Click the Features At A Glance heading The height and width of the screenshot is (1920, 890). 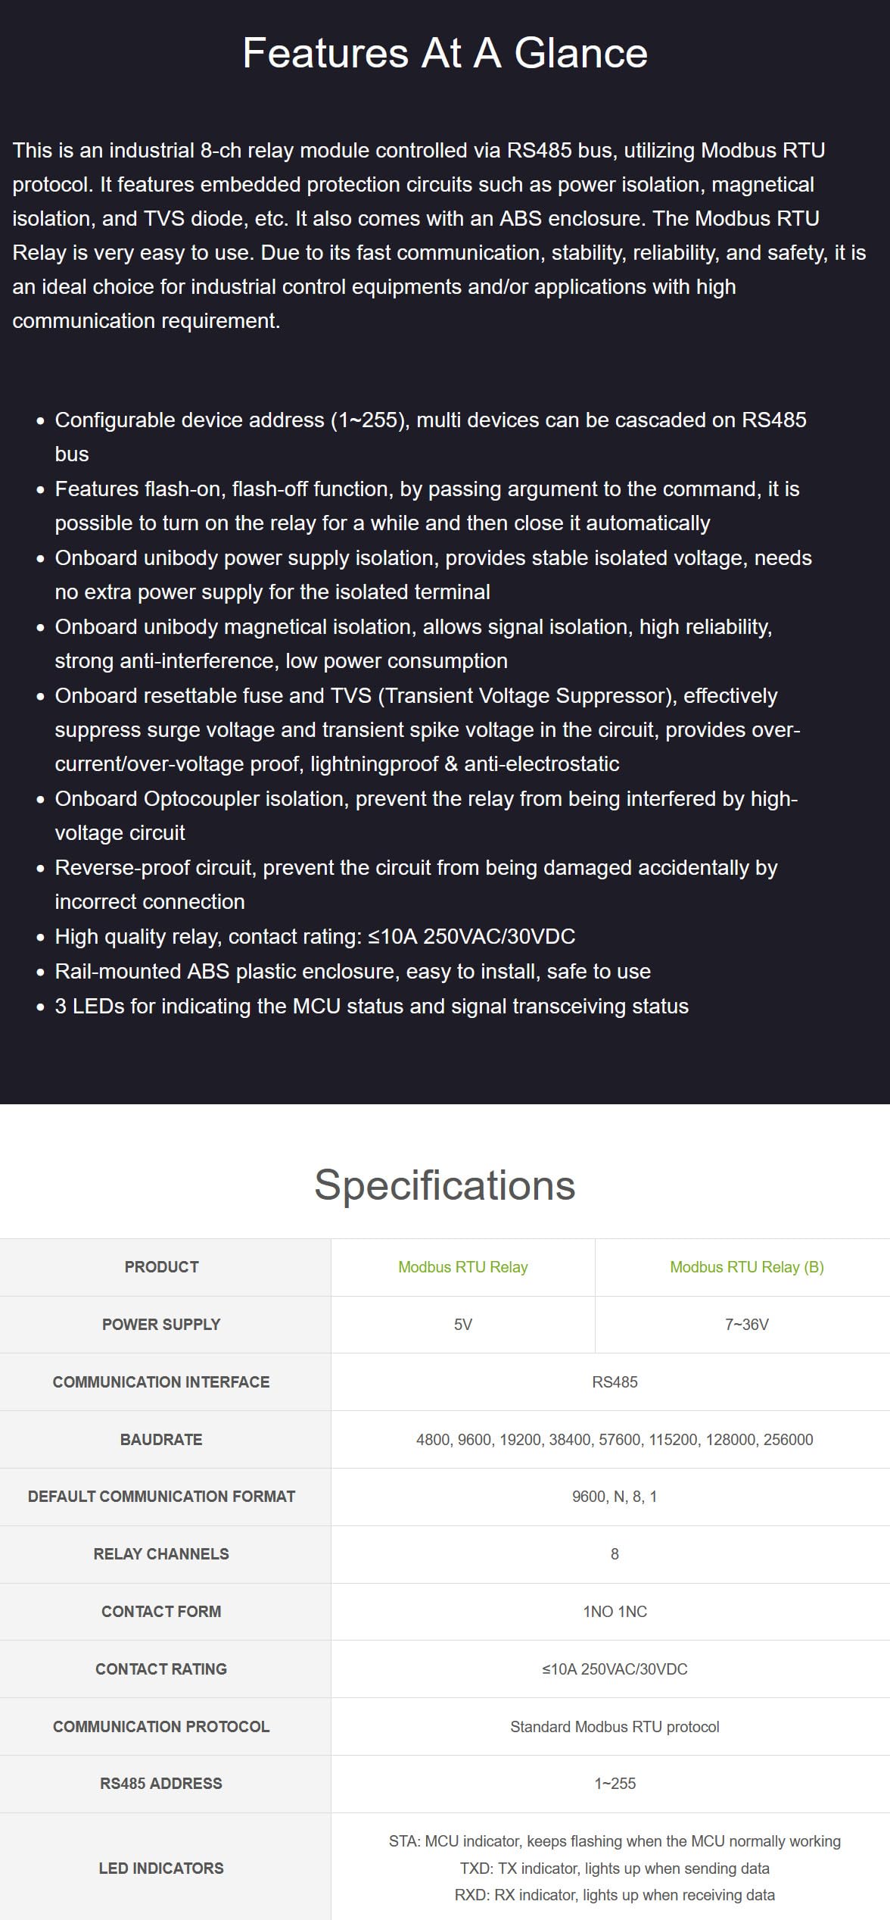[445, 53]
